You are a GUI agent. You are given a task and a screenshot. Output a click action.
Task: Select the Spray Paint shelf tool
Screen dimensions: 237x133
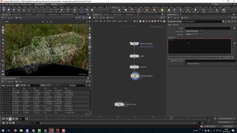coord(62,10)
